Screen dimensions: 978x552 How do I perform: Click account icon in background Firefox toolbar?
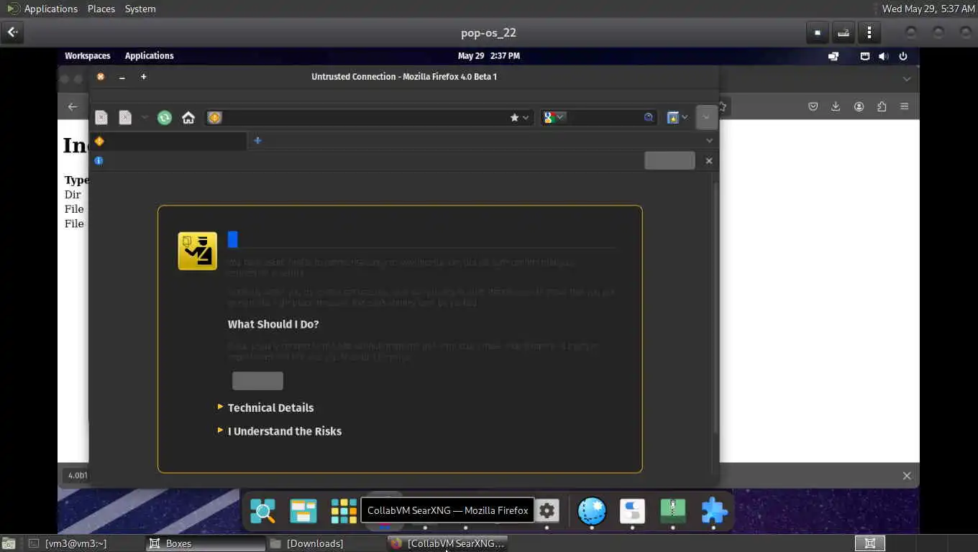pyautogui.click(x=859, y=106)
